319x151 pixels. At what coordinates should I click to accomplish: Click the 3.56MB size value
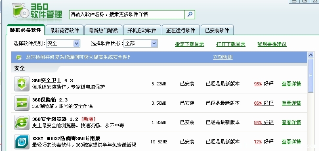[x=159, y=103]
